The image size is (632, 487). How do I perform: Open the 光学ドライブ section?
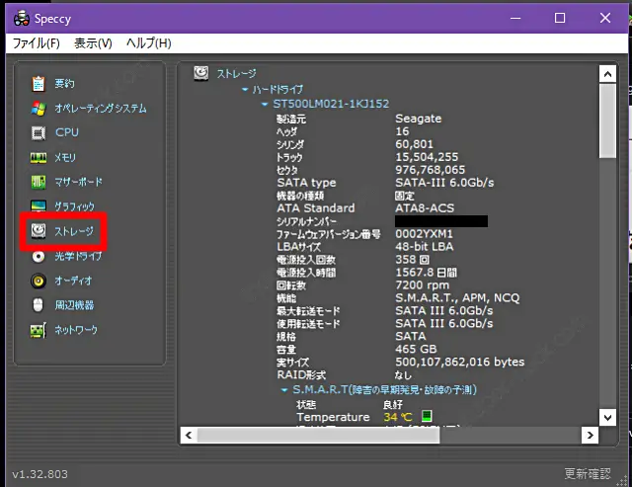tap(79, 256)
